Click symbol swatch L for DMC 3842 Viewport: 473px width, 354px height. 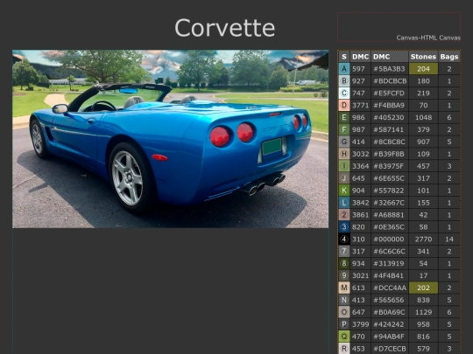point(344,203)
